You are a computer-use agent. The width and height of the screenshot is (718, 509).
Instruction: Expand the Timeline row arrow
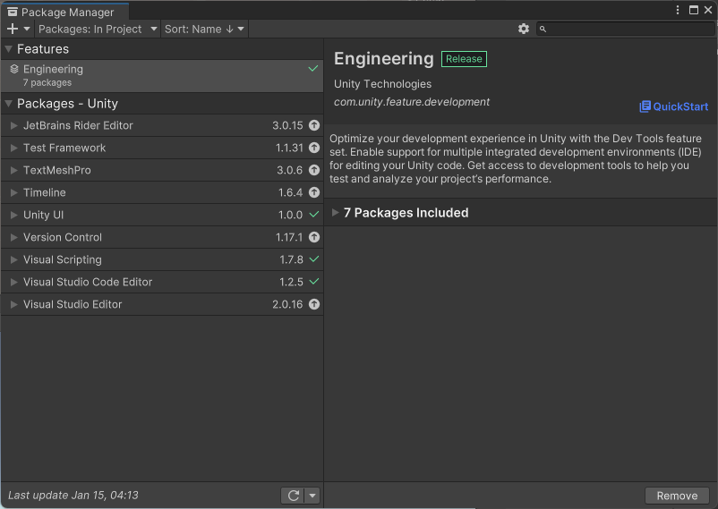13,192
